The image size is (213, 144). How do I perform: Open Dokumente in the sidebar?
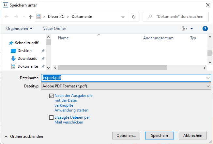tap(27, 66)
